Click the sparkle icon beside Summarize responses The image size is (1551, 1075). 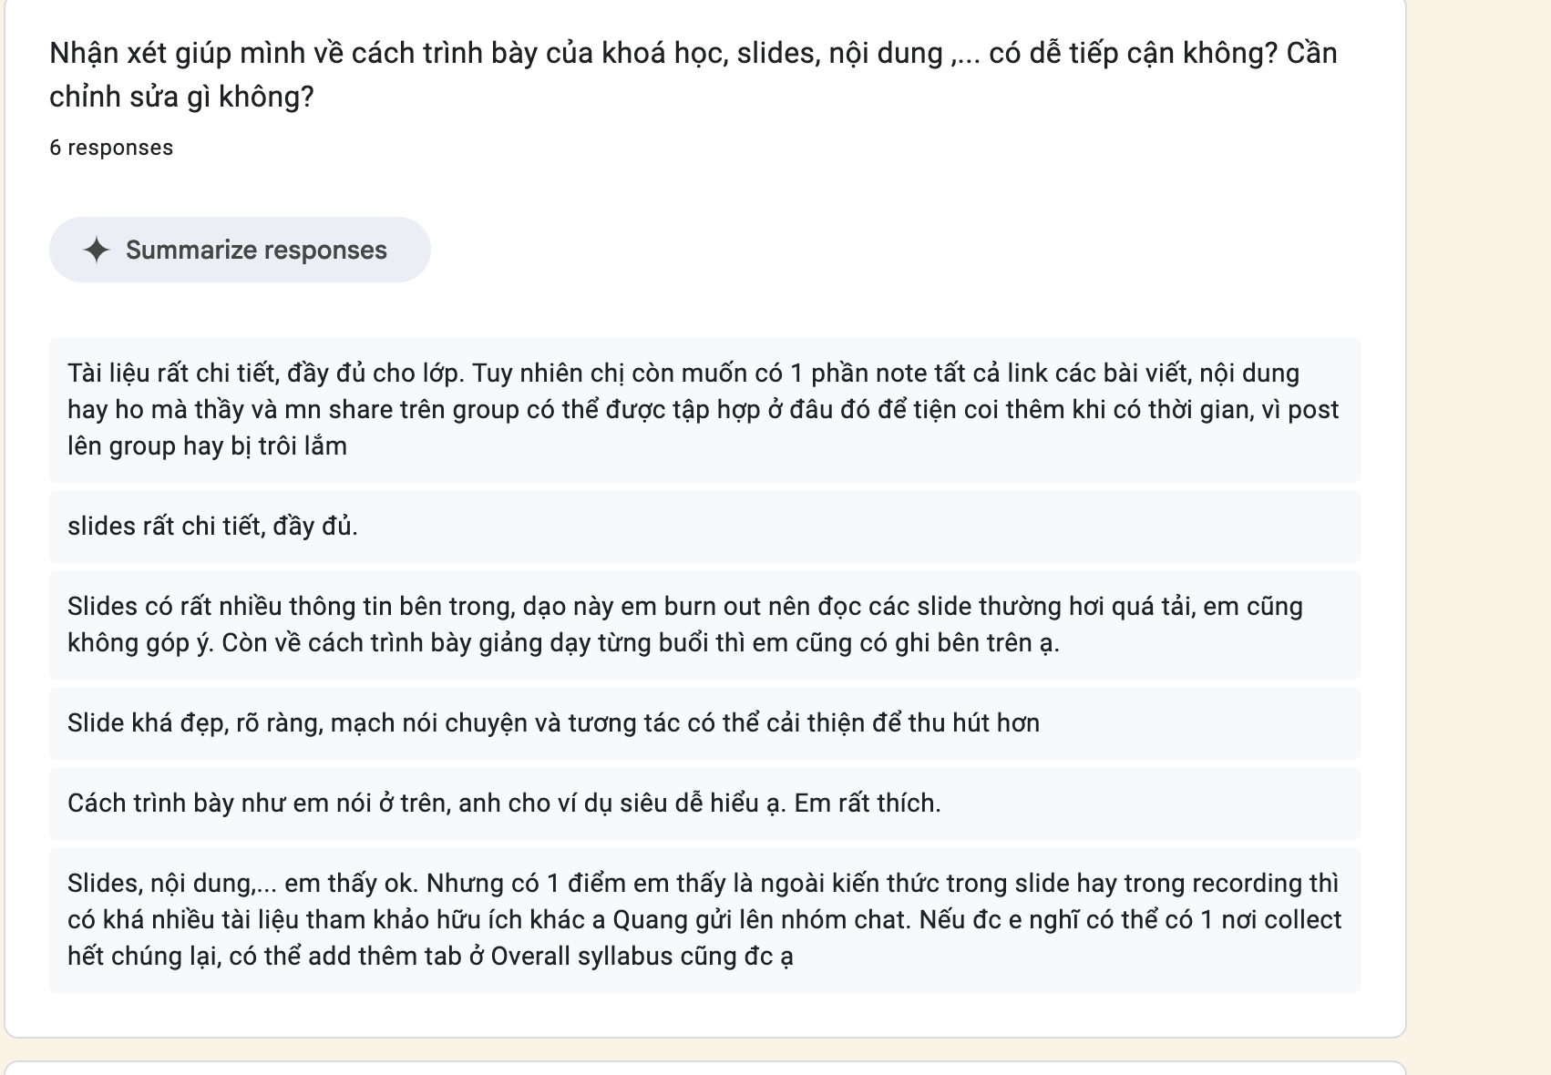[97, 250]
